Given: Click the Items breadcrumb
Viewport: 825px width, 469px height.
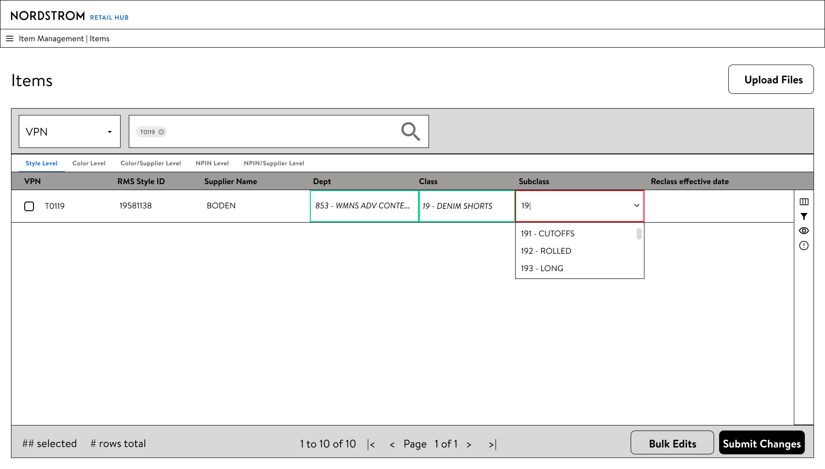Looking at the screenshot, I should pyautogui.click(x=99, y=38).
